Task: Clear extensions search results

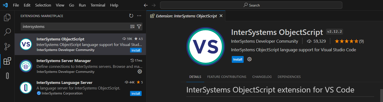Action: pos(132,26)
